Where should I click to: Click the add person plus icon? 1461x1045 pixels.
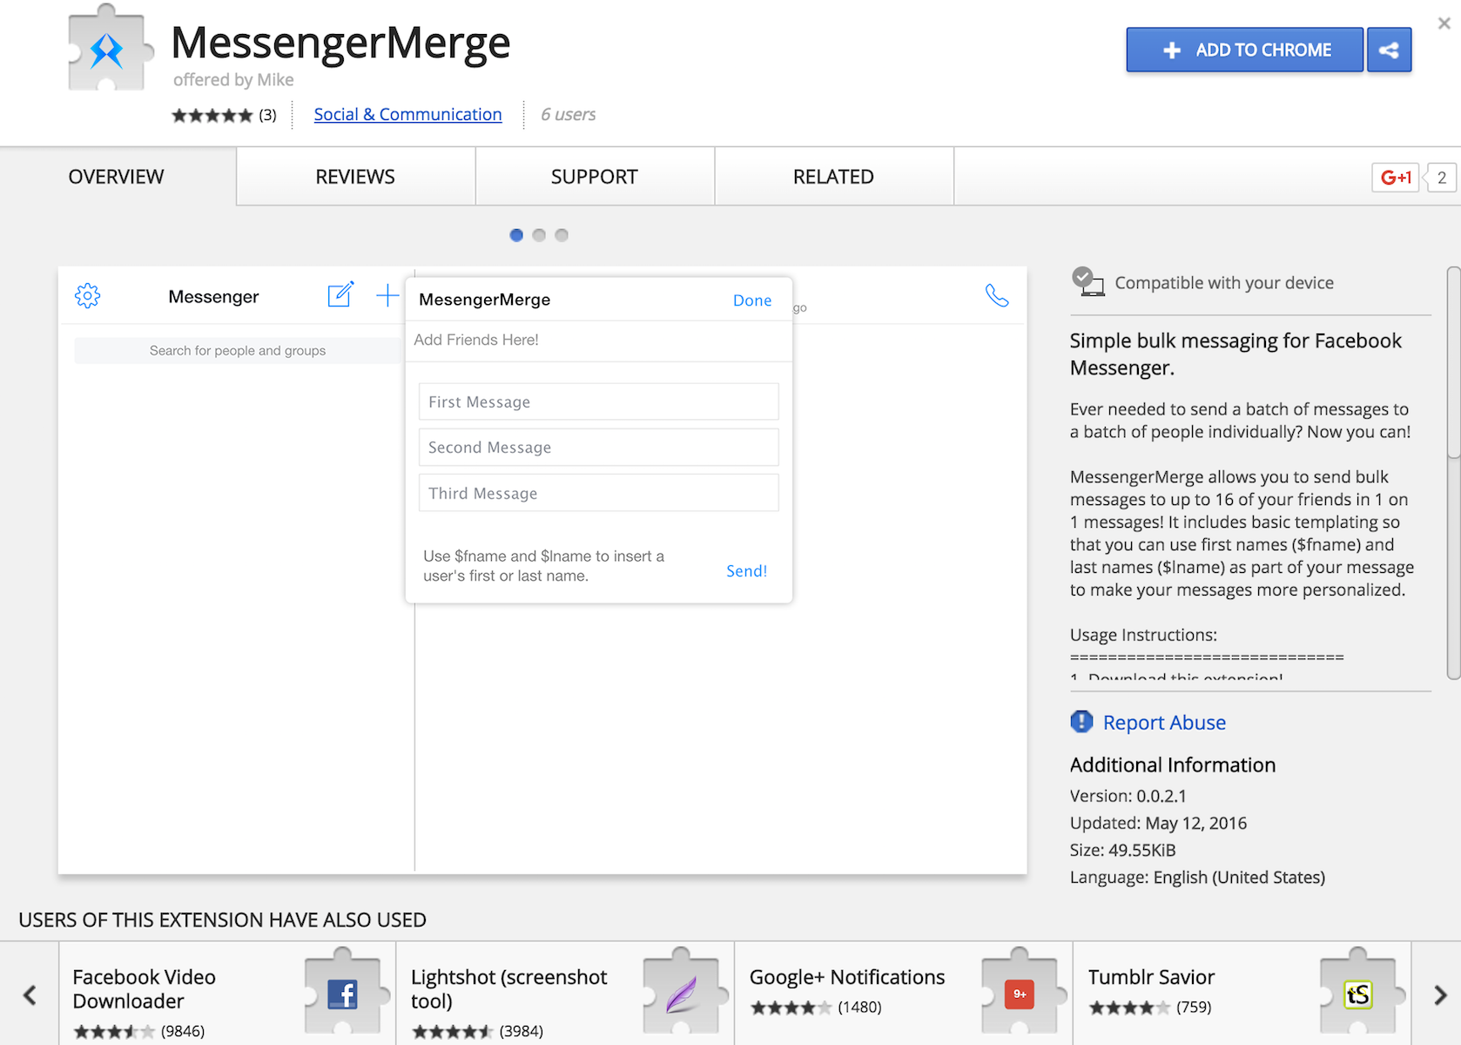387,295
